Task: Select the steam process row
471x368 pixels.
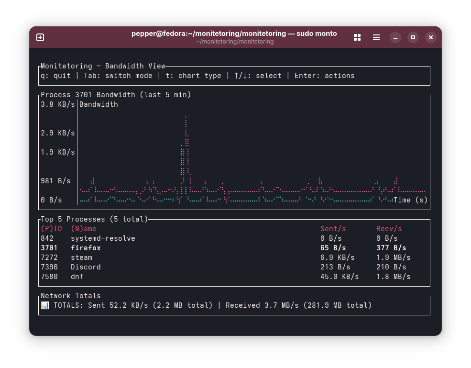Action: coord(234,257)
